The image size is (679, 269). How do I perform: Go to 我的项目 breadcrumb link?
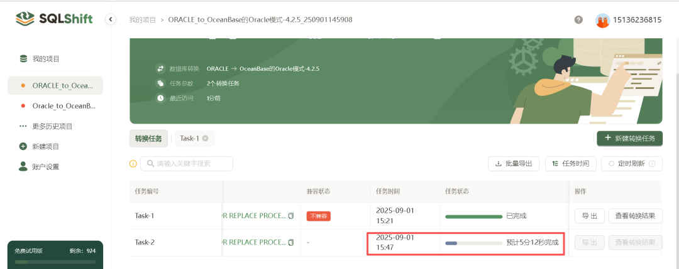142,20
